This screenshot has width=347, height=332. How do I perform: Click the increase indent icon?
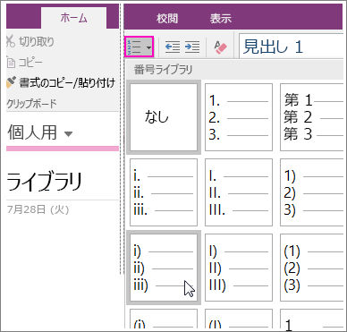coord(192,47)
